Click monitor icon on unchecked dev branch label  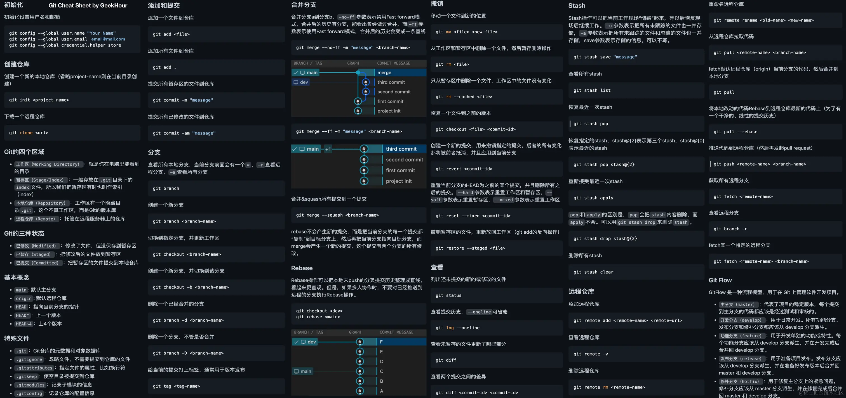tap(296, 82)
